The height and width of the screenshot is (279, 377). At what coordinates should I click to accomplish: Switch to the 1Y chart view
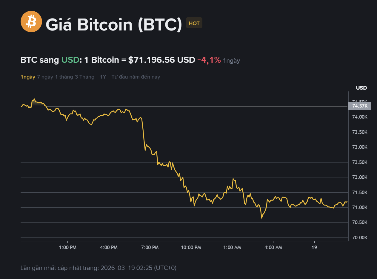[103, 77]
